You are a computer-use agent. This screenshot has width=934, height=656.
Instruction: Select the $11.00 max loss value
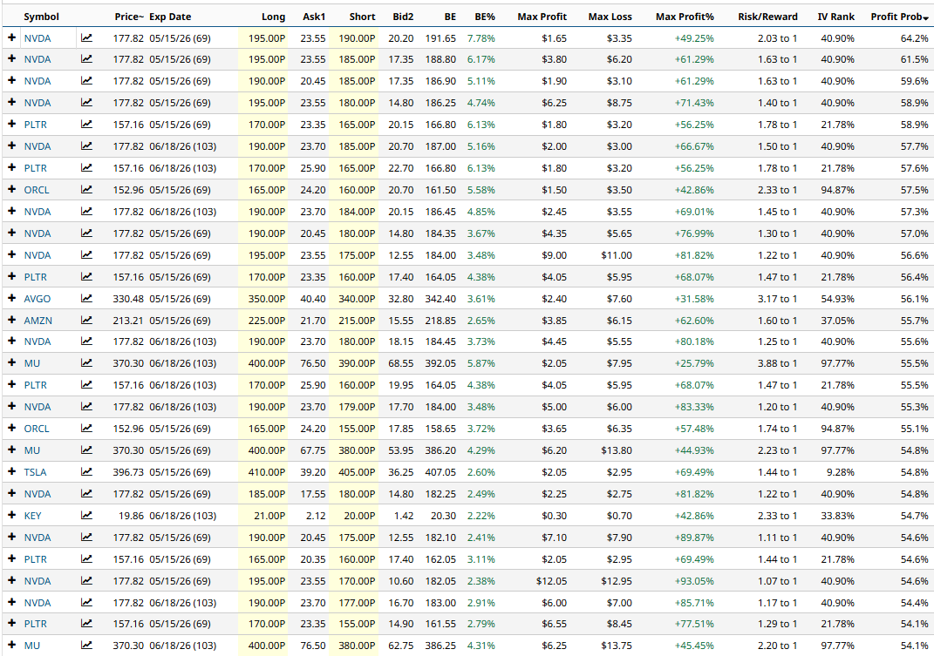point(617,254)
